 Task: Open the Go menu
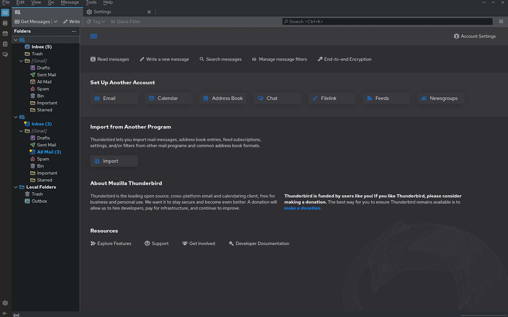coord(51,2)
